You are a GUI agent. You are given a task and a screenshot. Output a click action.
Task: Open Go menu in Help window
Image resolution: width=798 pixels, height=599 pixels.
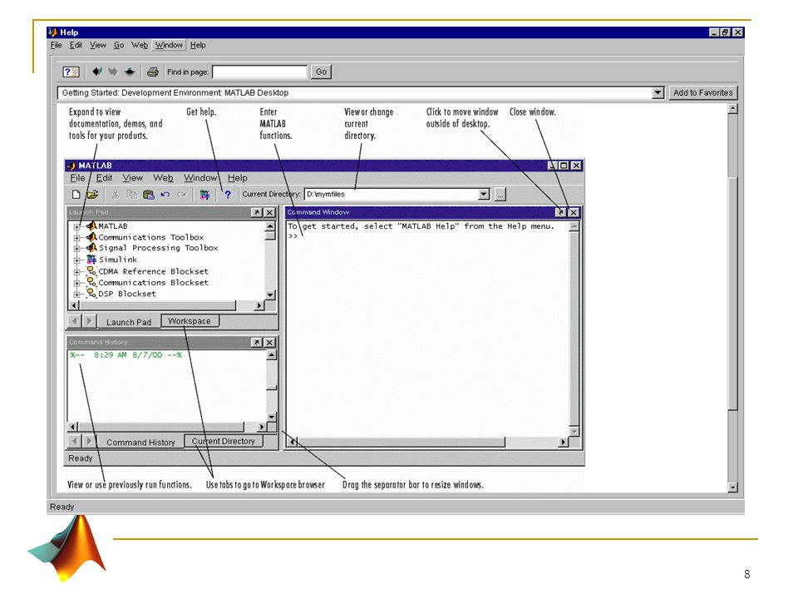coord(119,45)
